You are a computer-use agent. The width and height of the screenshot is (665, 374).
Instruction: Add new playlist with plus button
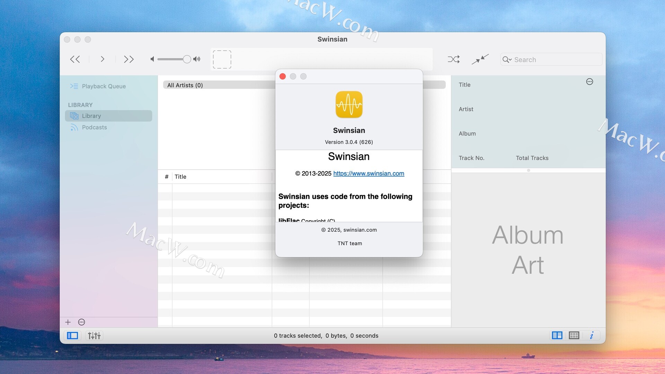coord(68,322)
